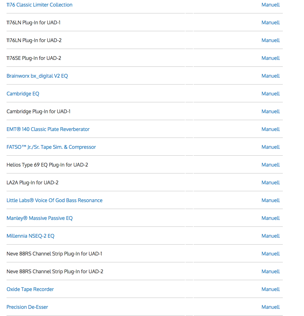Viewport: 304px width, 316px height.
Task: Open the Oxide Tape Recorder link
Action: (30, 289)
